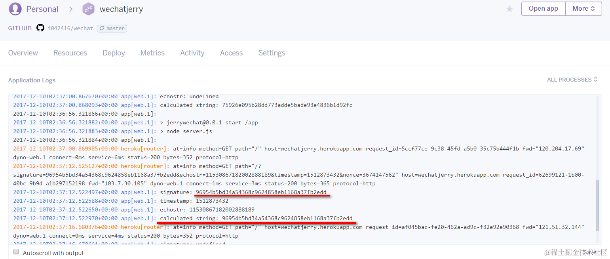The image size is (610, 259).
Task: Favorite the app with the star icon
Action: tap(509, 9)
